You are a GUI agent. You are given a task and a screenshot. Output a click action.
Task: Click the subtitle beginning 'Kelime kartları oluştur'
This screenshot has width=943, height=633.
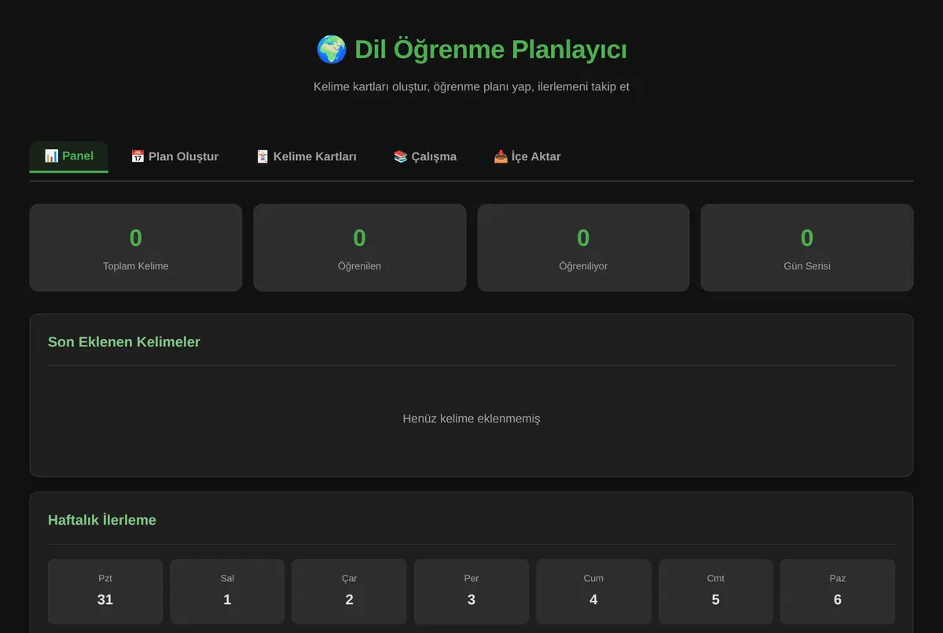click(x=472, y=86)
